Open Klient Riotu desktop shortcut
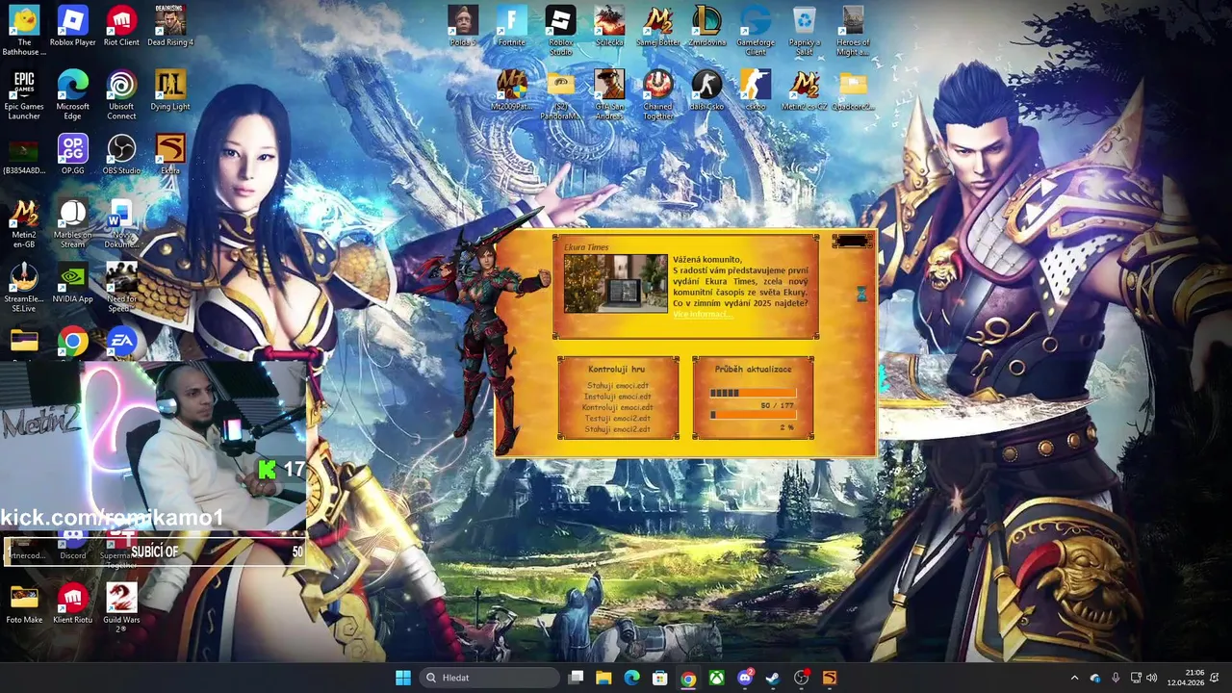Viewport: 1232px width, 693px height. (72, 604)
